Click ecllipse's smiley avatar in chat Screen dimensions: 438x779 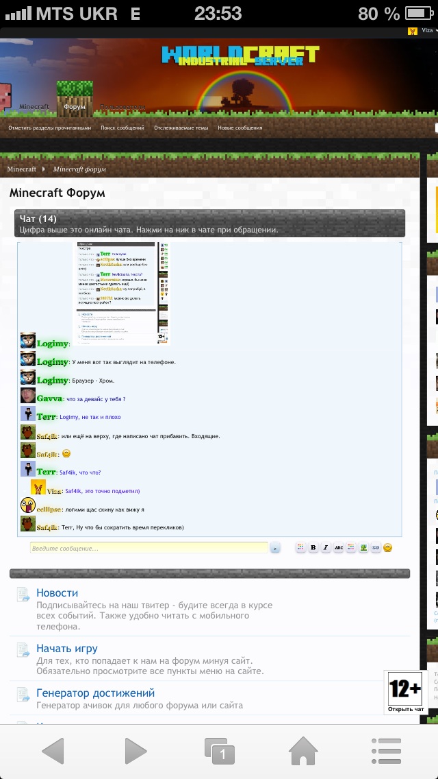click(28, 505)
